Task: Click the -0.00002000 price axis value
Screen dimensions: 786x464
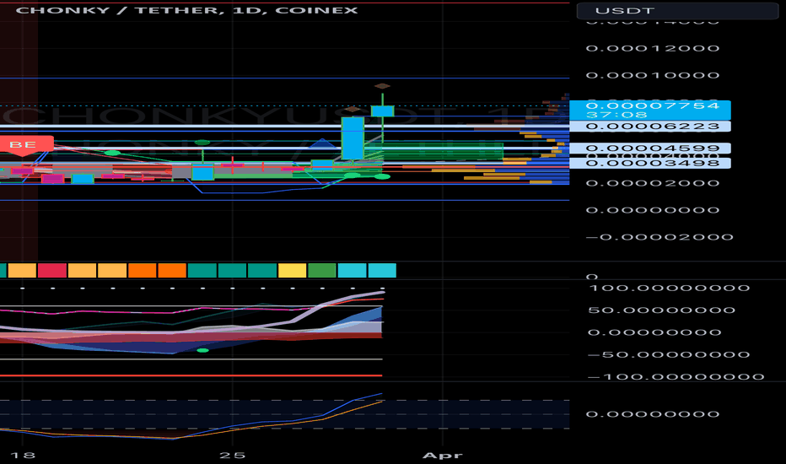Action: [659, 237]
